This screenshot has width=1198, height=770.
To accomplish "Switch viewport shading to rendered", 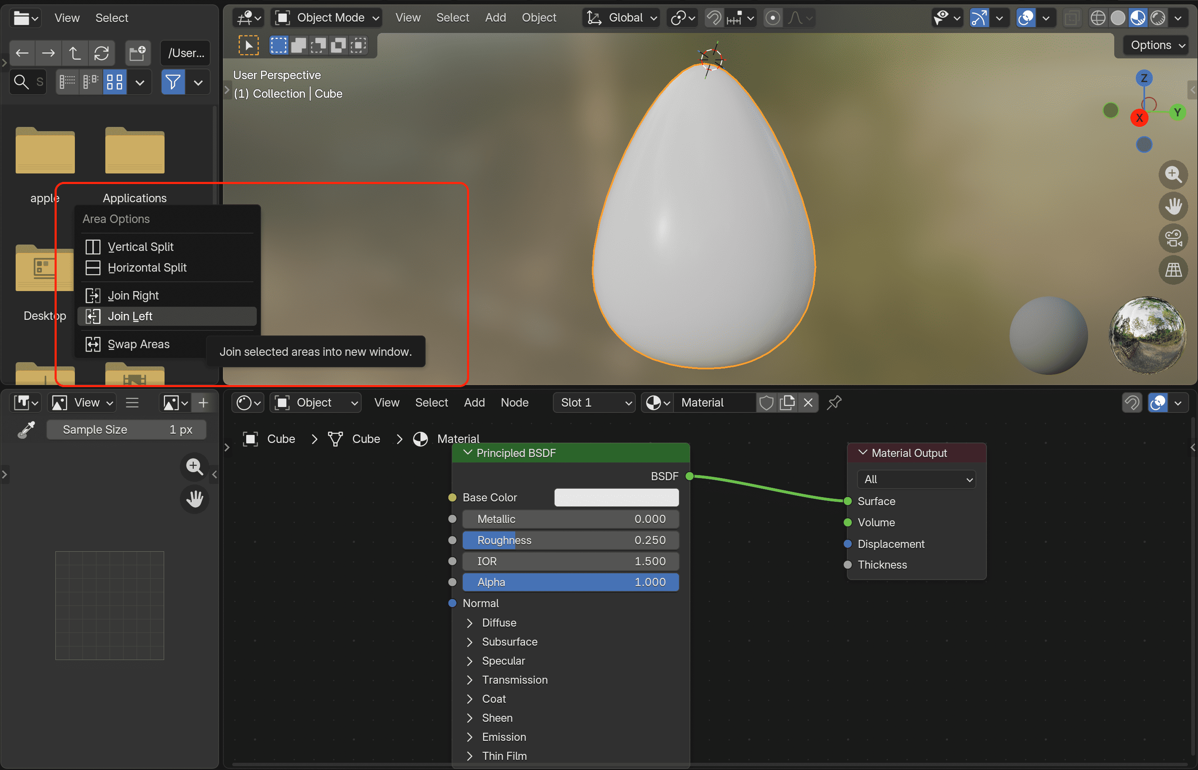I will (1157, 18).
